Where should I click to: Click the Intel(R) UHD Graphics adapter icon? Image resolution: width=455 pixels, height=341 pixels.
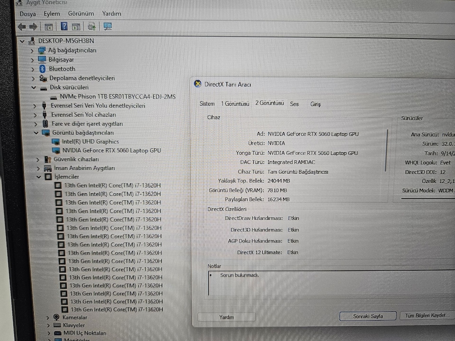point(56,142)
